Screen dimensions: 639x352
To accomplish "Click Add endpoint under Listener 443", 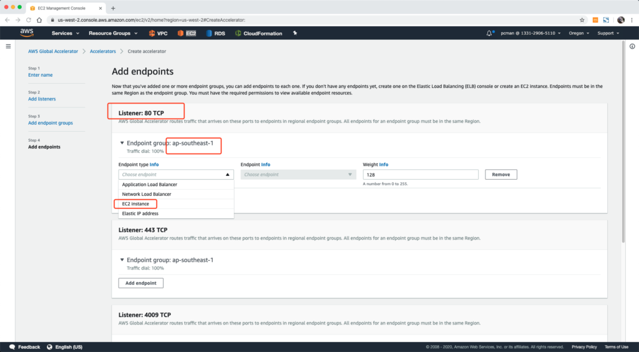I will 141,283.
